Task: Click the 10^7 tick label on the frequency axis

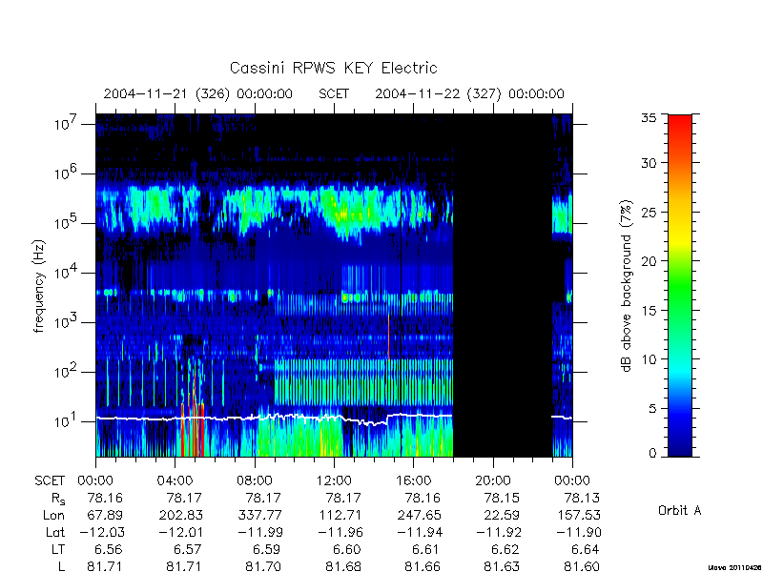Action: coord(67,124)
